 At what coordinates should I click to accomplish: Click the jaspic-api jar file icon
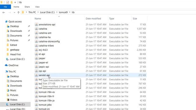pyautogui.click(x=36, y=67)
